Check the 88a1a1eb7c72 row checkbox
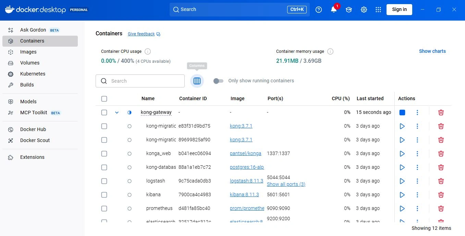This screenshot has width=465, height=236. point(104,167)
